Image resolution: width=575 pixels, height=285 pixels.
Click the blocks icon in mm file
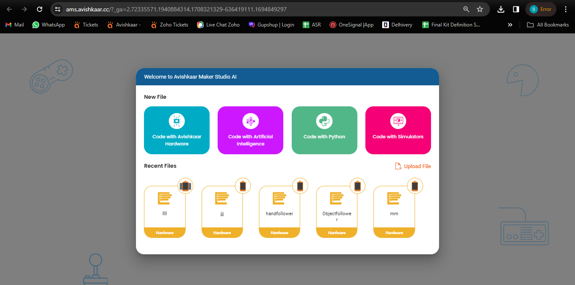(394, 198)
